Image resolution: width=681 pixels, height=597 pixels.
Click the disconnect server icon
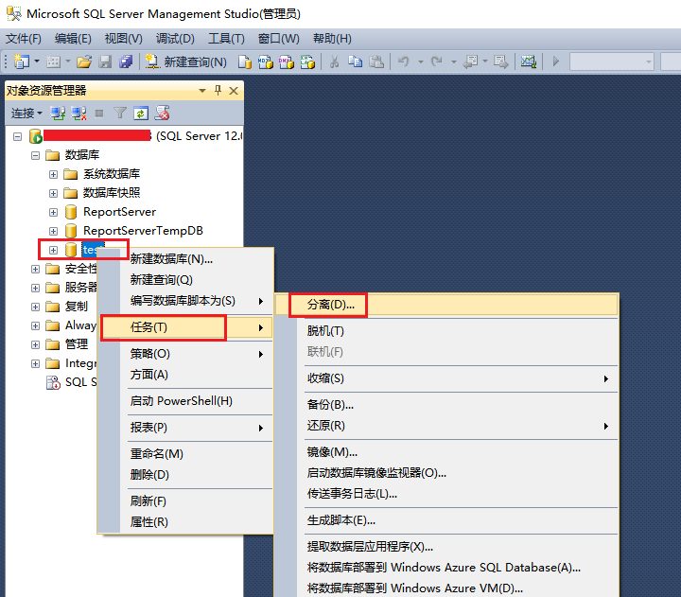pyautogui.click(x=79, y=113)
